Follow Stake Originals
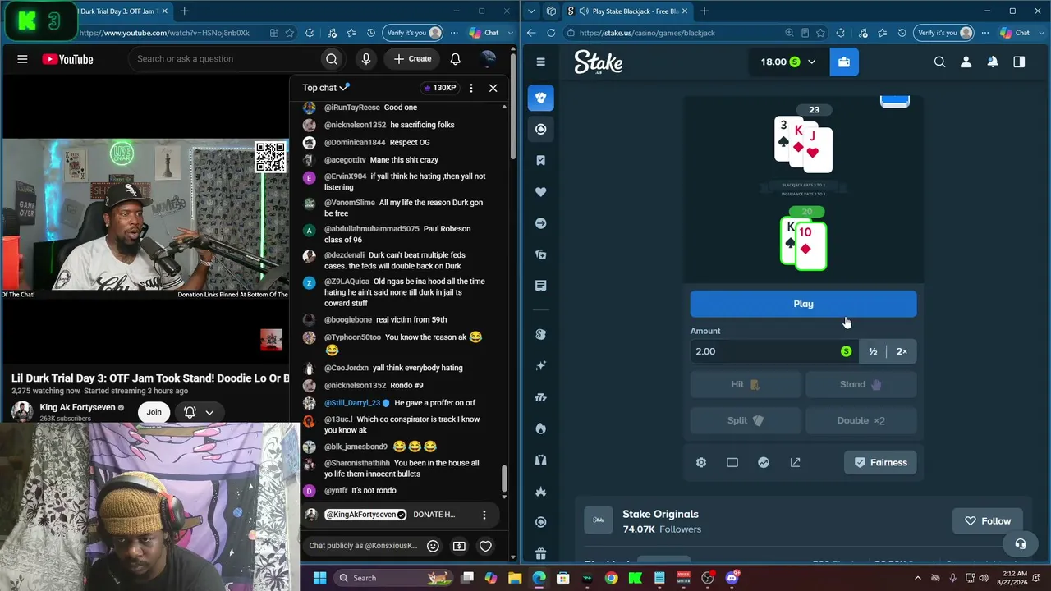1051x591 pixels. pyautogui.click(x=987, y=521)
